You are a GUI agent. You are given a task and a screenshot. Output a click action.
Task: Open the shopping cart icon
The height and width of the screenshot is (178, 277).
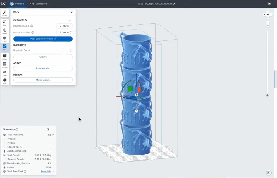click(269, 4)
